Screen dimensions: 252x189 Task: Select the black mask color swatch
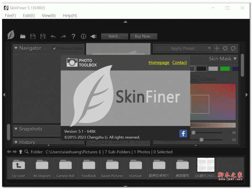click(x=201, y=69)
